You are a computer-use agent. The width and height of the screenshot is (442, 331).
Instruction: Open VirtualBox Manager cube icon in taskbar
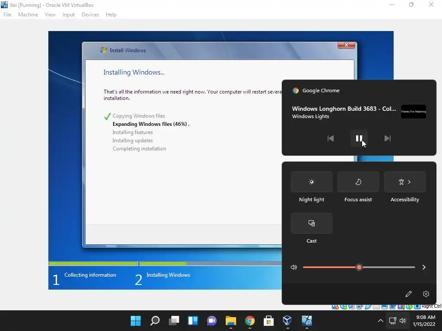[287, 321]
